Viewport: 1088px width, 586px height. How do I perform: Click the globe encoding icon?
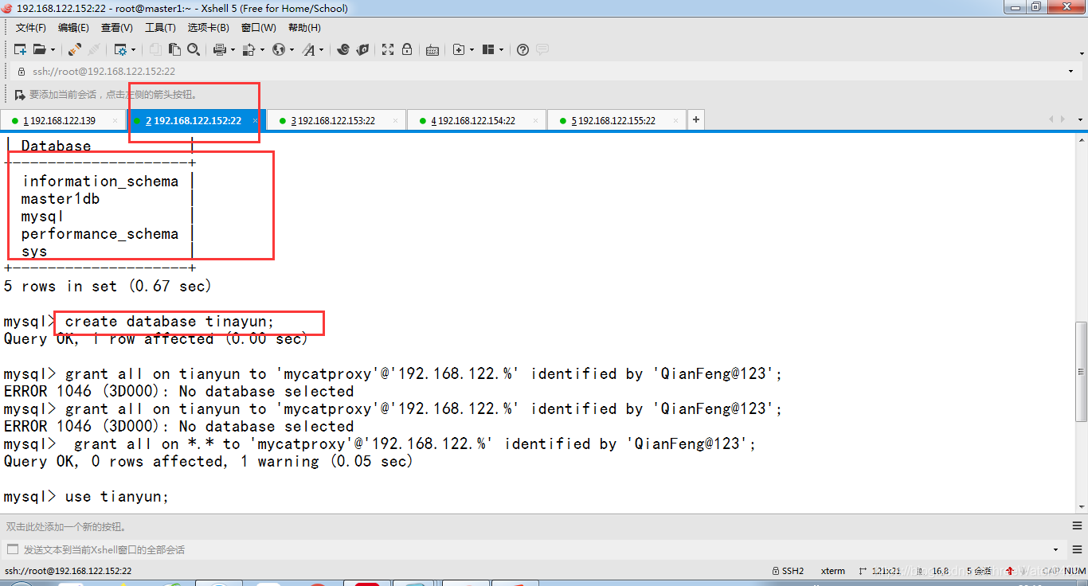(278, 49)
